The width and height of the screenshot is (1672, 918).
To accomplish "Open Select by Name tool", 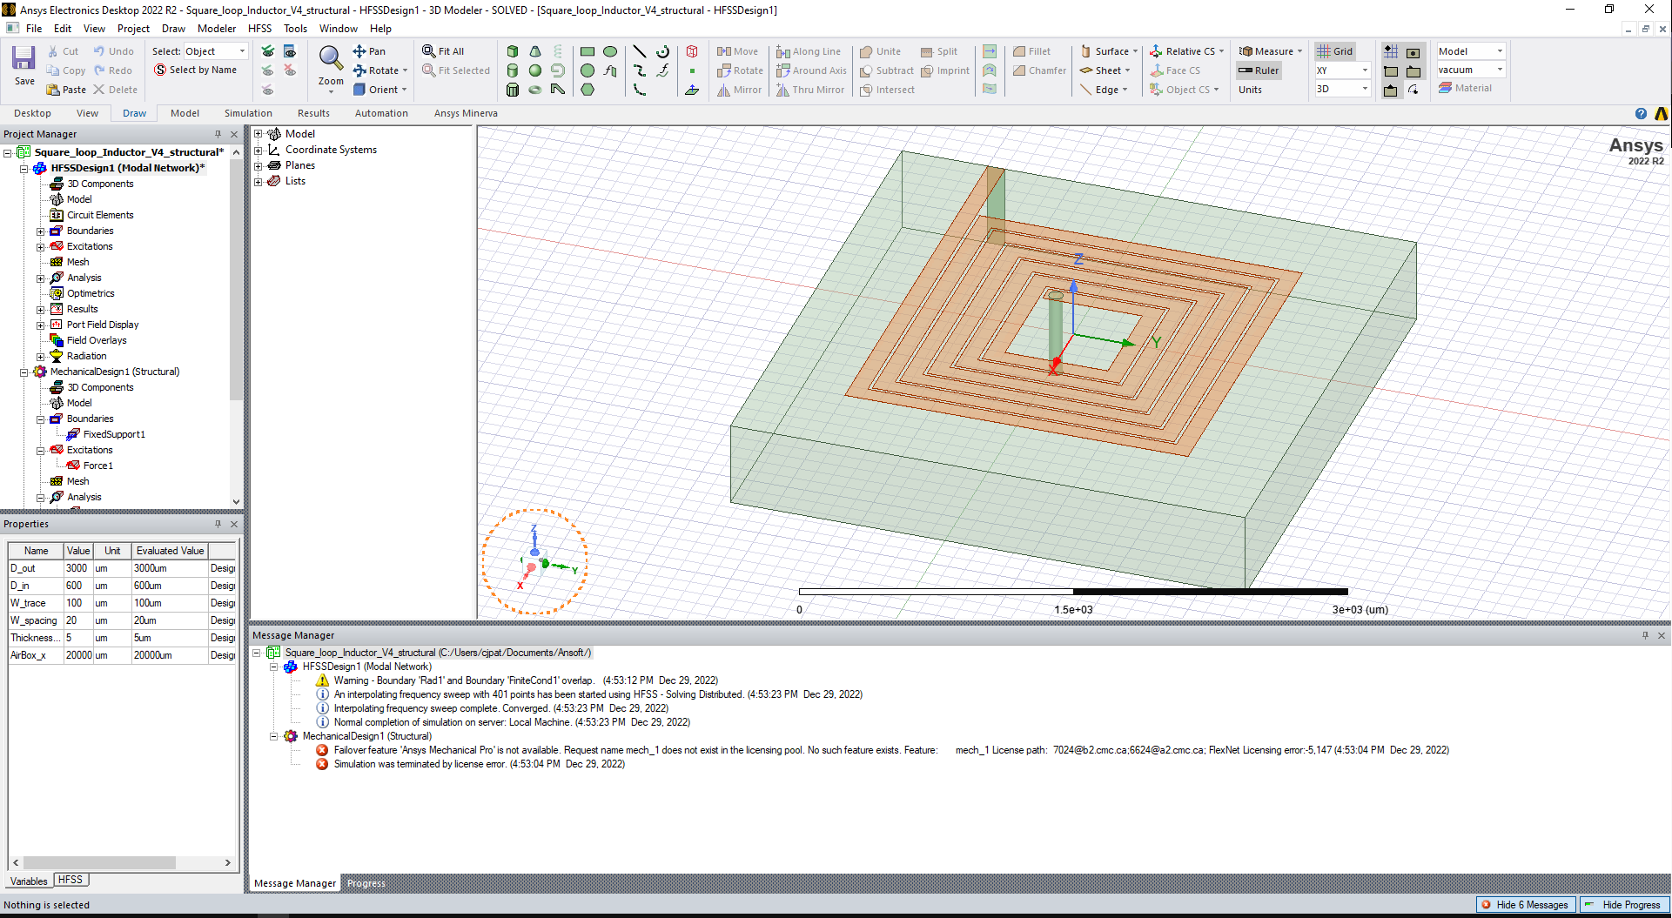I will (195, 70).
